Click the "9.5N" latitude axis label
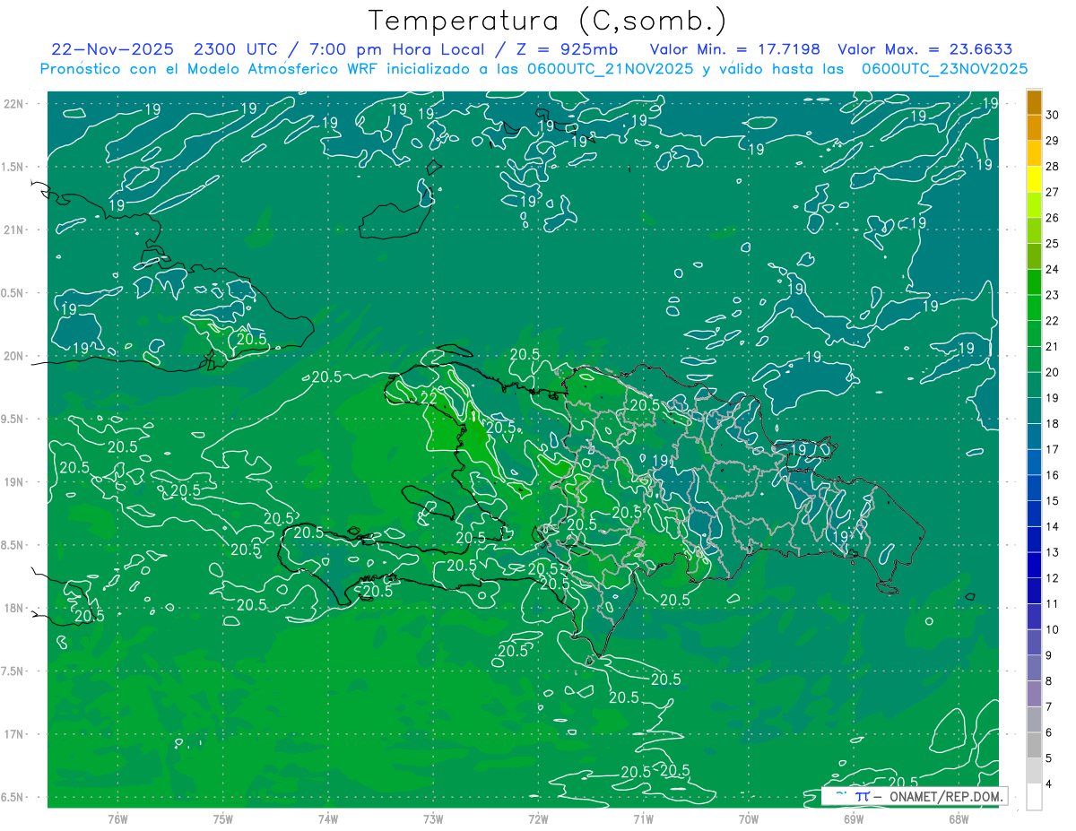The image size is (1076, 831). click(13, 419)
